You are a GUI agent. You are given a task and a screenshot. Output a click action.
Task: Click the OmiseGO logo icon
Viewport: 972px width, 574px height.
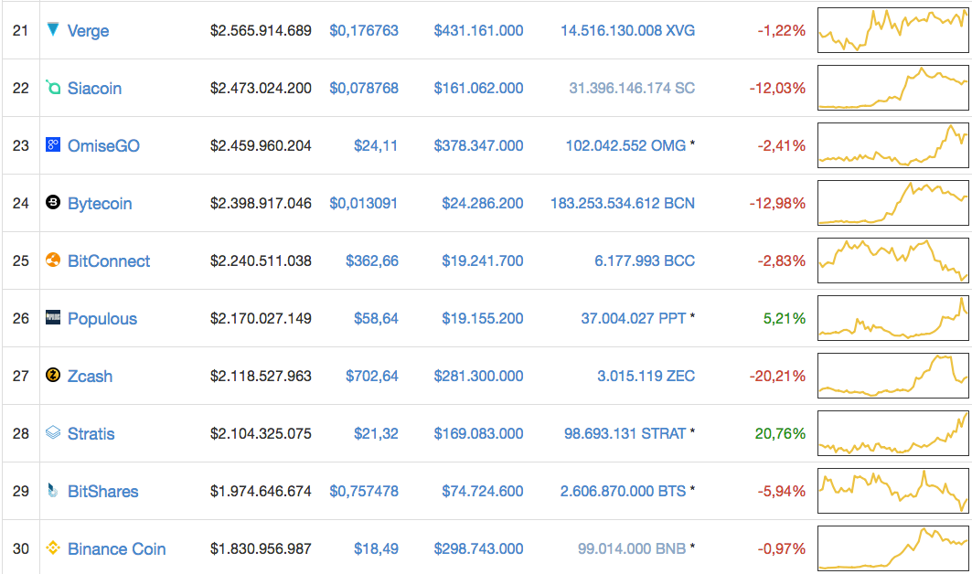point(53,145)
